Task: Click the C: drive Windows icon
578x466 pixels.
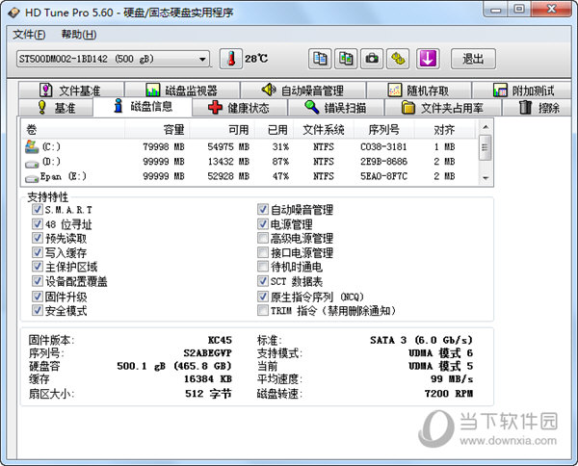Action: [x=32, y=146]
